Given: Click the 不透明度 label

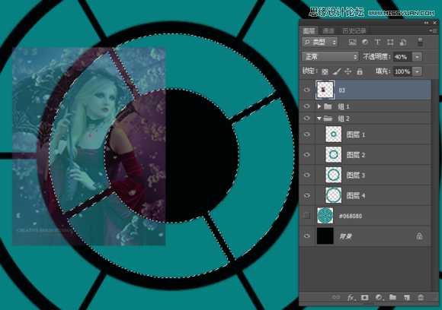Looking at the screenshot, I should click(x=376, y=57).
